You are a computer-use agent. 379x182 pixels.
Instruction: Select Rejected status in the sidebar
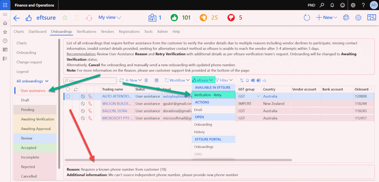point(28,167)
